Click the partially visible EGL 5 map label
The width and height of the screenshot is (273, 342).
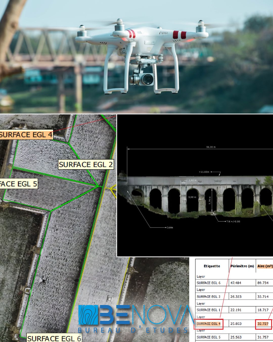18,184
